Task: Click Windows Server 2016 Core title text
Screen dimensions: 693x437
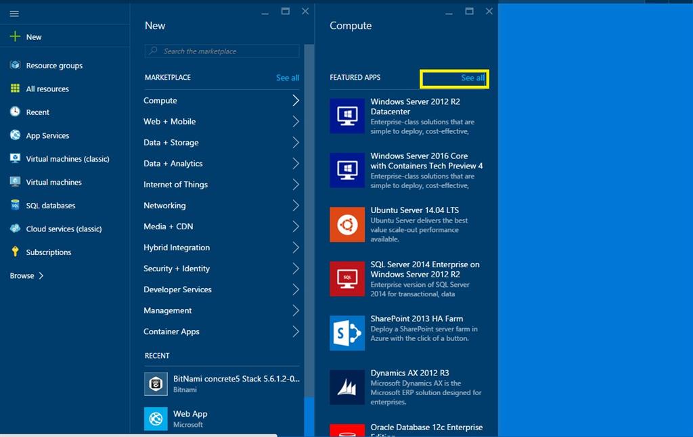Action: (426, 161)
